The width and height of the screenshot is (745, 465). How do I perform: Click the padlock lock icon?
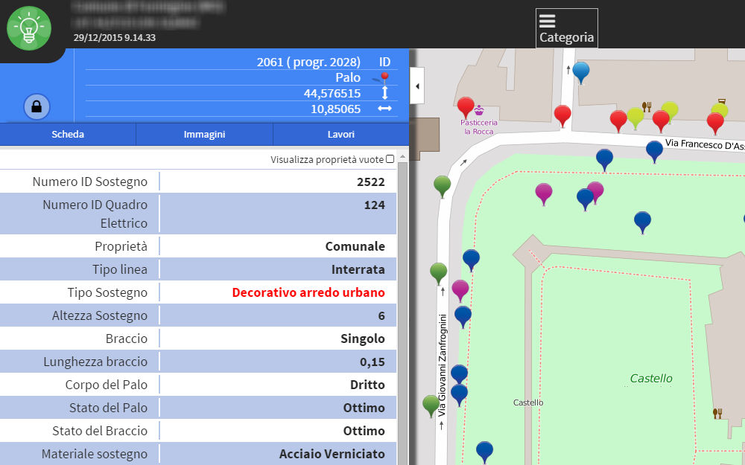[37, 107]
